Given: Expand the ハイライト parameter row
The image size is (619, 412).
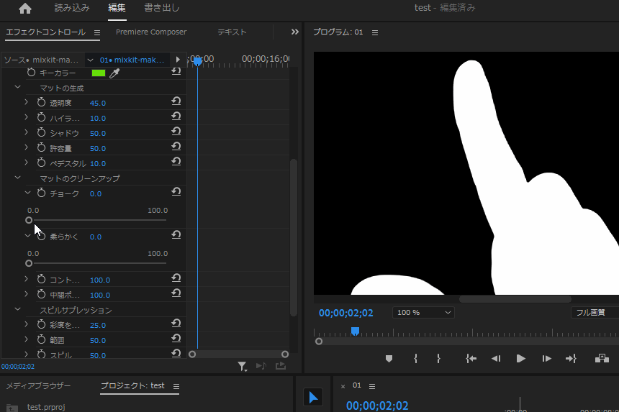Looking at the screenshot, I should [26, 117].
